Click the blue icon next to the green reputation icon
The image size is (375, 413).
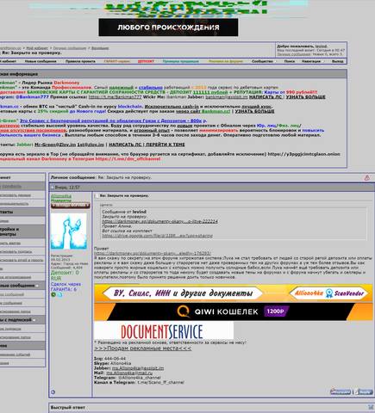59,294
